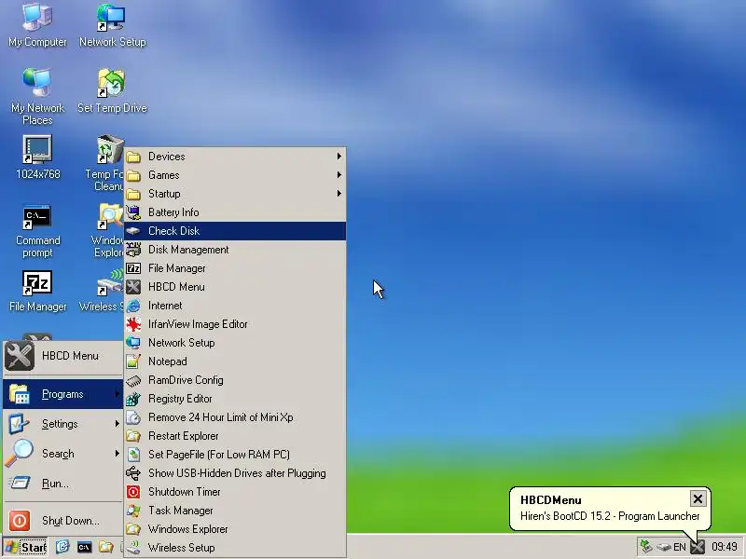This screenshot has height=559, width=746.
Task: Click the USB icon for hidden drives
Action: pos(133,473)
